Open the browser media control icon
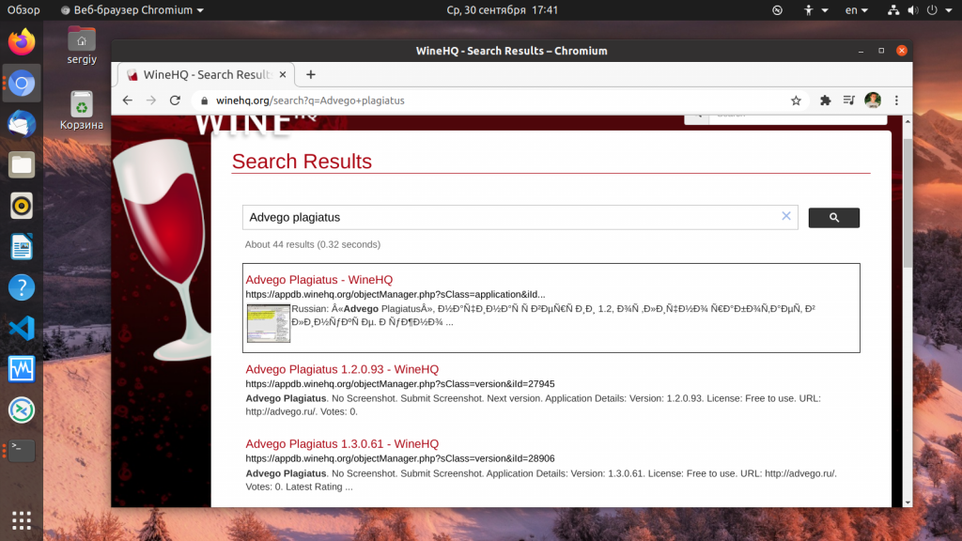Screen dimensions: 962x541 coord(849,100)
